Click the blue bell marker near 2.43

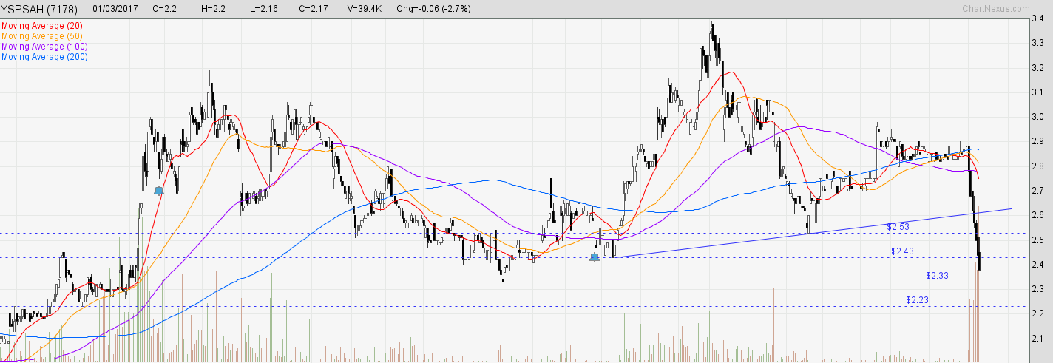pos(595,257)
